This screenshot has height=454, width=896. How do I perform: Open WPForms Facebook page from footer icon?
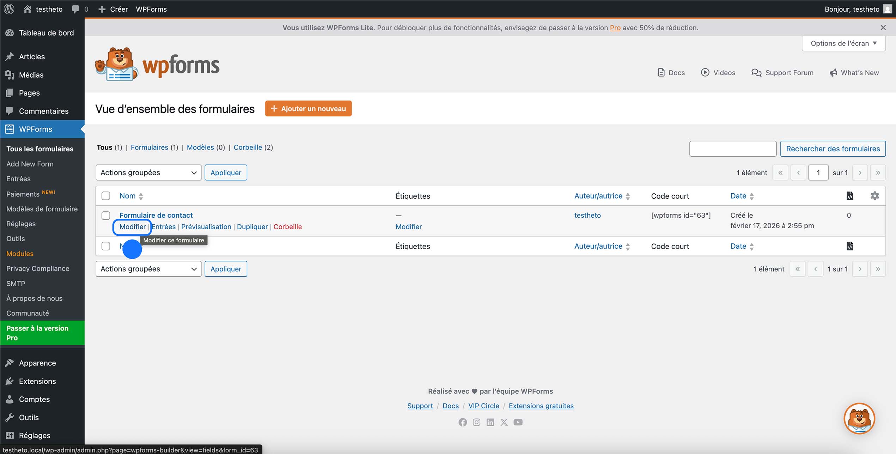coord(463,422)
